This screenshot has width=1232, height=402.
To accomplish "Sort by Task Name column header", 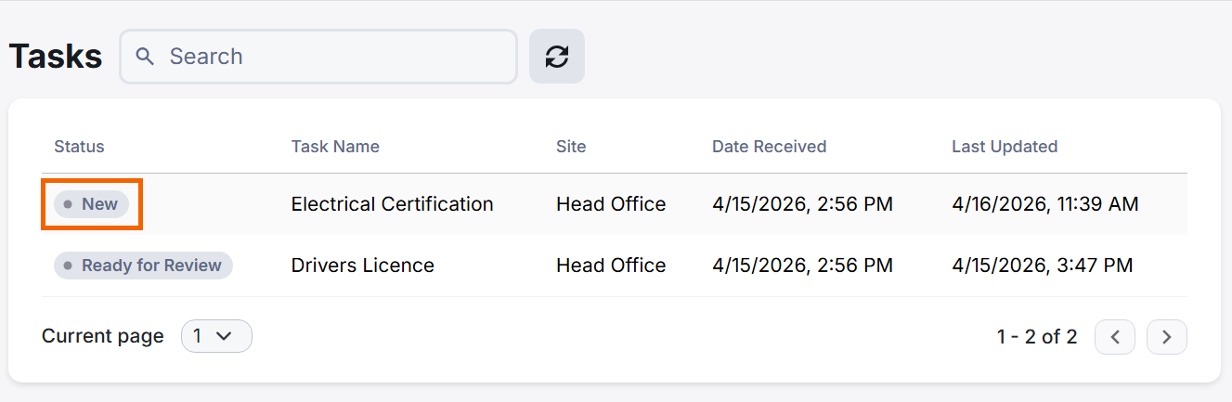I will coord(335,147).
